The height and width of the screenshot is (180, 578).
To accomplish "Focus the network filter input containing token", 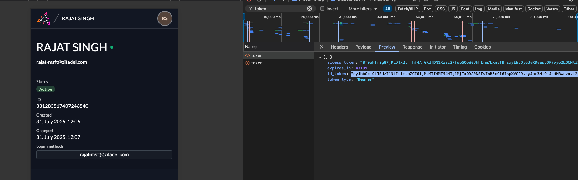I will 280,9.
